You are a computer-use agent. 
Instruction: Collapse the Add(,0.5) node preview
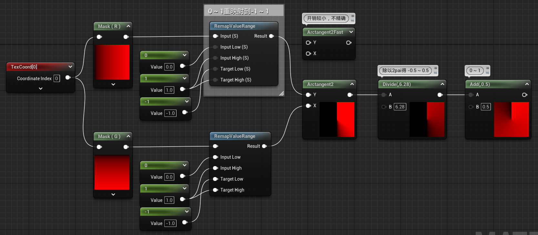527,84
